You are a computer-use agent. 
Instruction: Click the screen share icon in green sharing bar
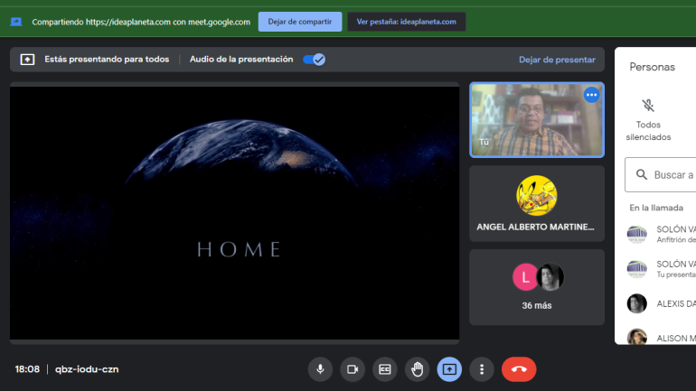[x=16, y=22]
